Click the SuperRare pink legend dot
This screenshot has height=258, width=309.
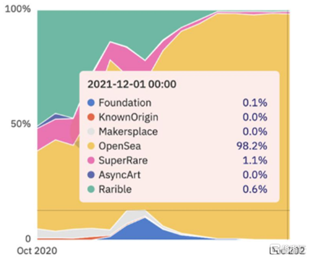pos(91,161)
